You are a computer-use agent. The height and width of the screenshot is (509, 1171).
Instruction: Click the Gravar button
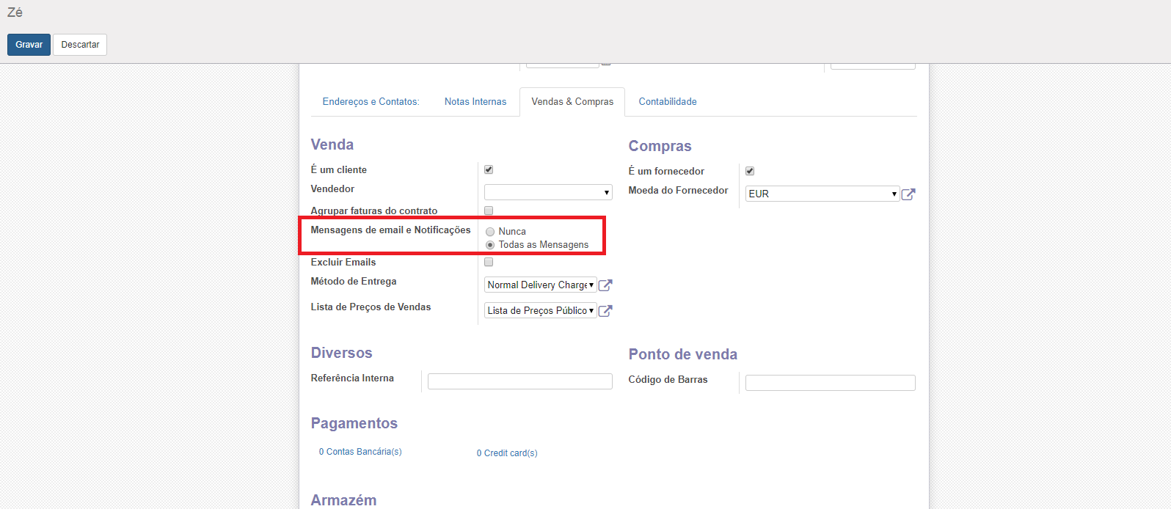click(x=29, y=45)
